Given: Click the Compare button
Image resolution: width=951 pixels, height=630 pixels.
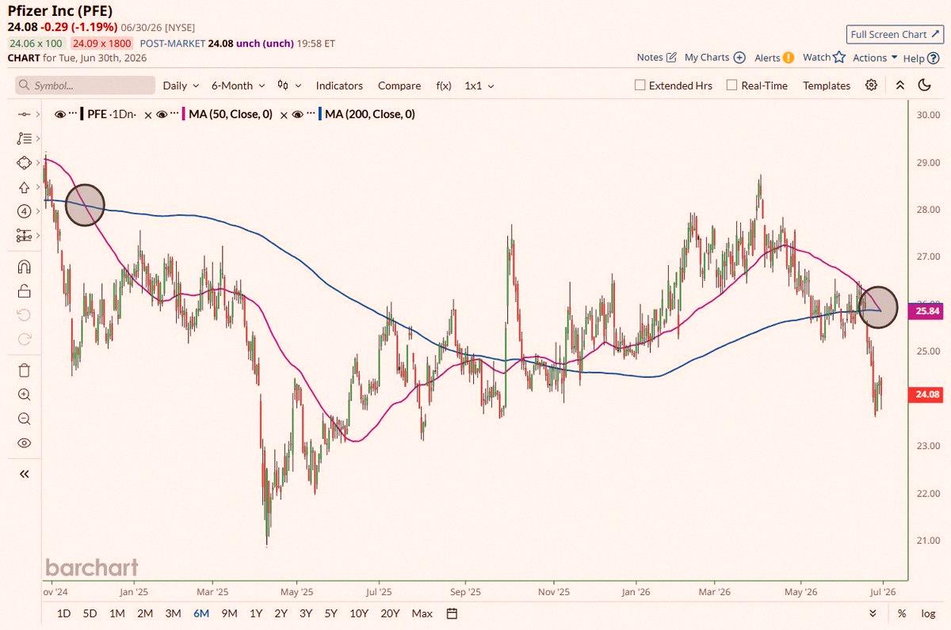Looking at the screenshot, I should [x=399, y=85].
